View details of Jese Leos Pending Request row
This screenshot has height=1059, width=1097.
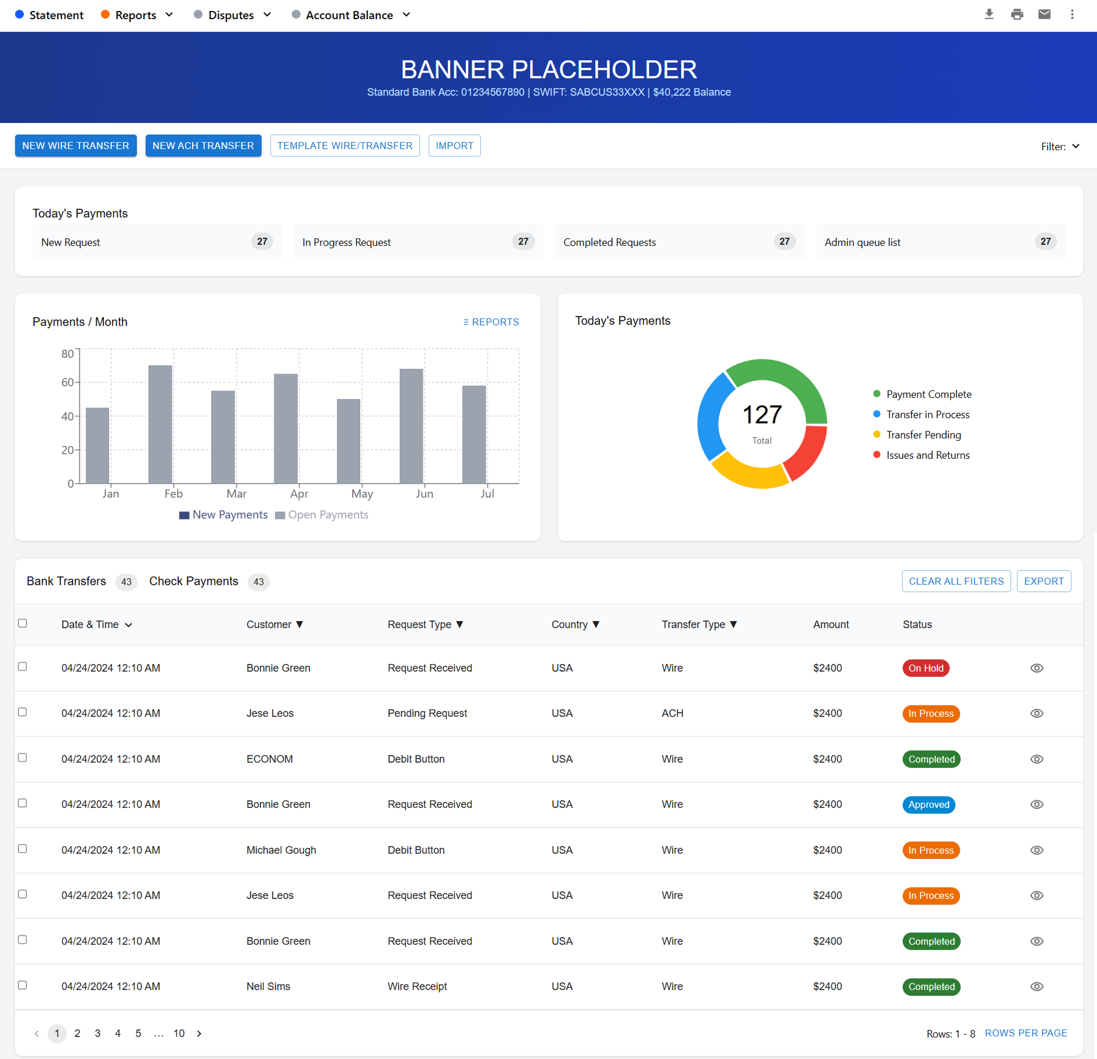pyautogui.click(x=1037, y=713)
